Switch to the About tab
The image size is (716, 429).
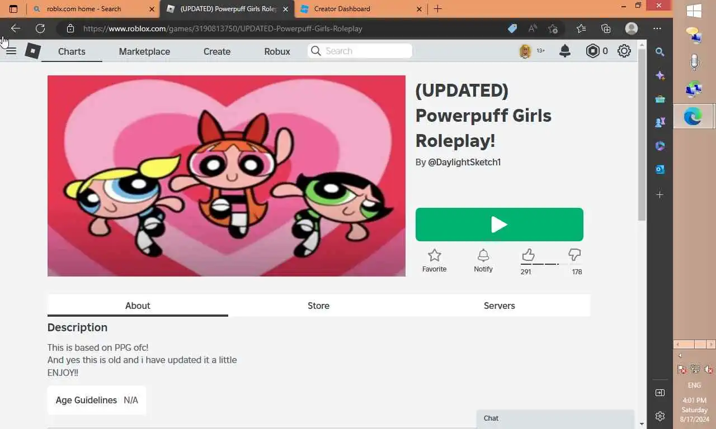tap(138, 306)
